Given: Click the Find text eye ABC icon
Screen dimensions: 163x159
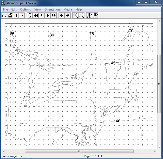Looking at the screenshot, I should pyautogui.click(x=89, y=15).
